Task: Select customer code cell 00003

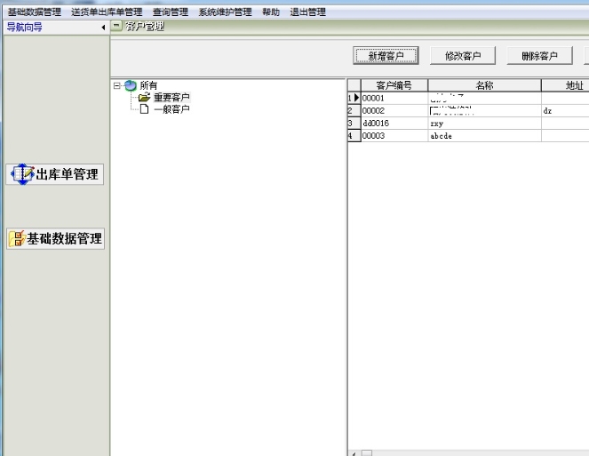Action: [394, 136]
